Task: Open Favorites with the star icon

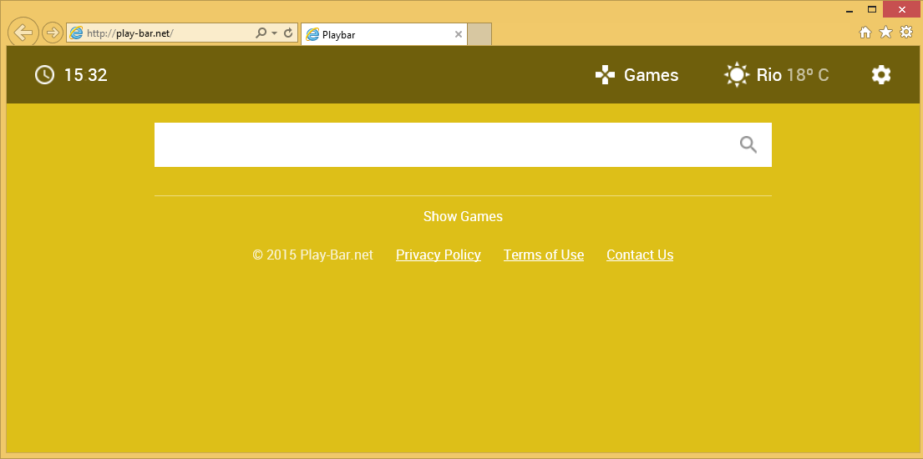Action: 886,33
